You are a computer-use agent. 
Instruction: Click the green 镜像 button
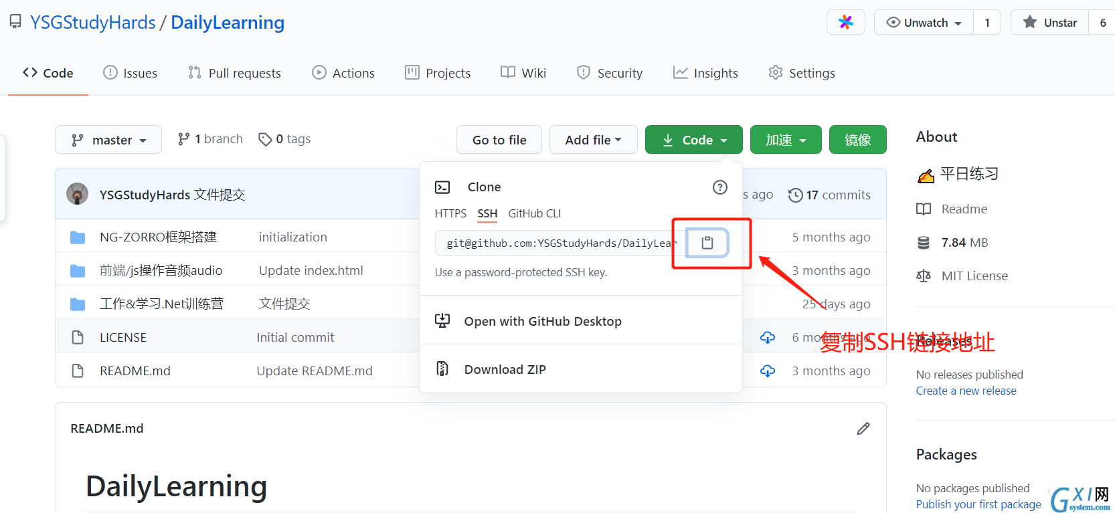pyautogui.click(x=858, y=140)
